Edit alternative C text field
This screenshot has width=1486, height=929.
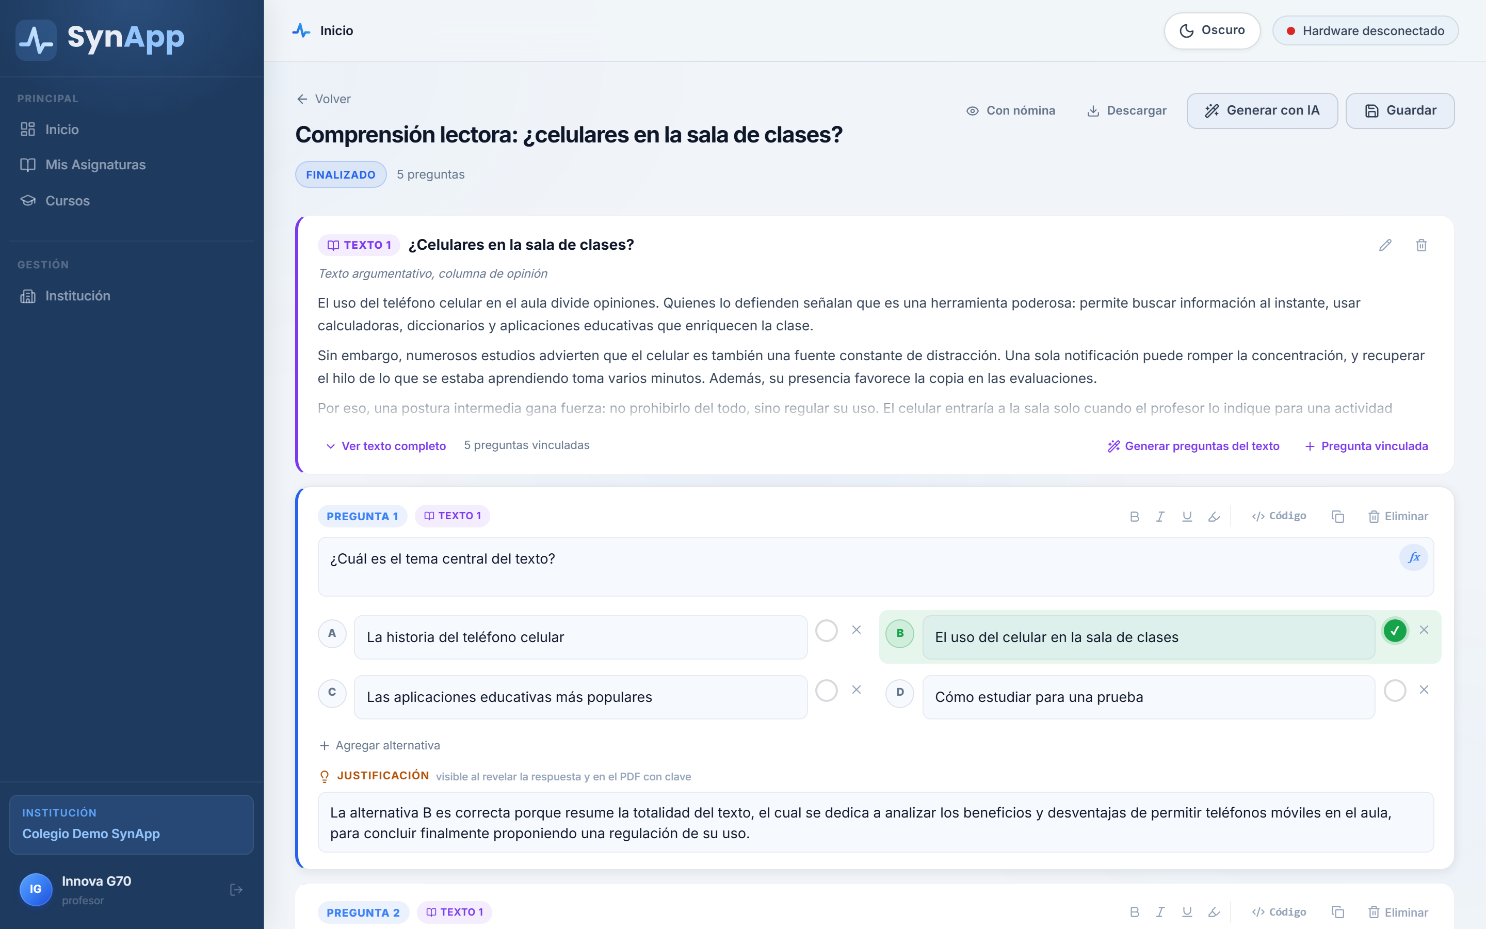click(580, 697)
